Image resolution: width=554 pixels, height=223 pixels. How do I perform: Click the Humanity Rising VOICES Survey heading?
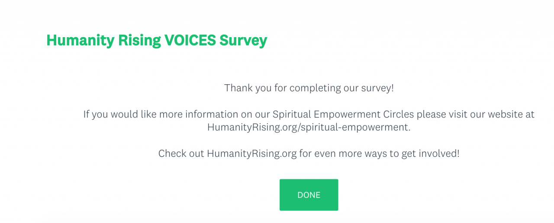pyautogui.click(x=157, y=40)
